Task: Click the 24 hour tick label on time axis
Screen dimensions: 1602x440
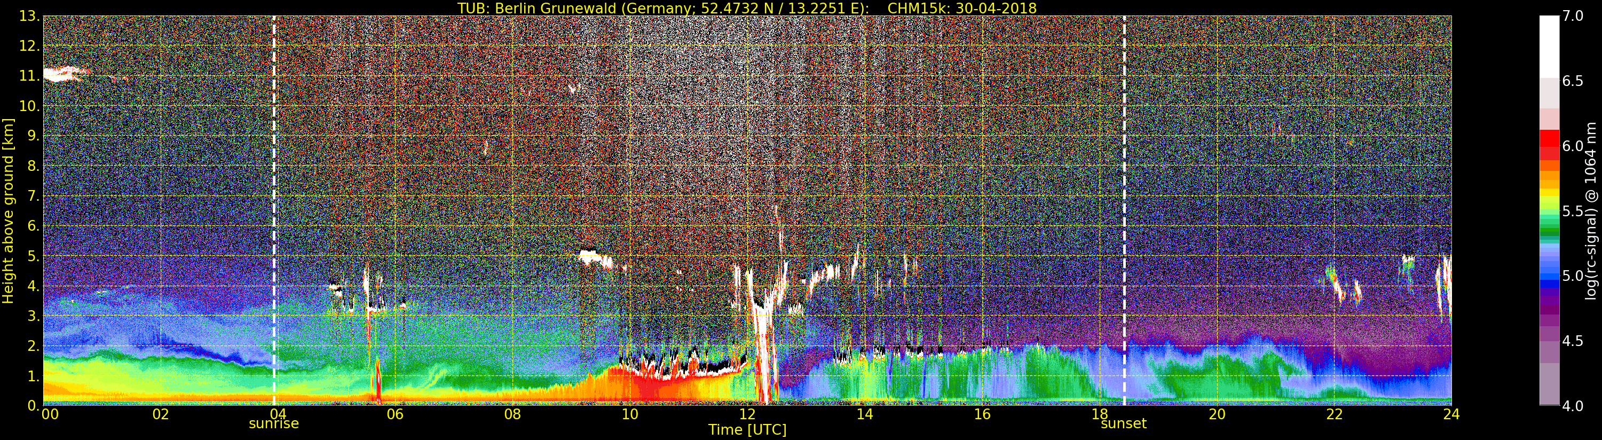Action: [1451, 414]
